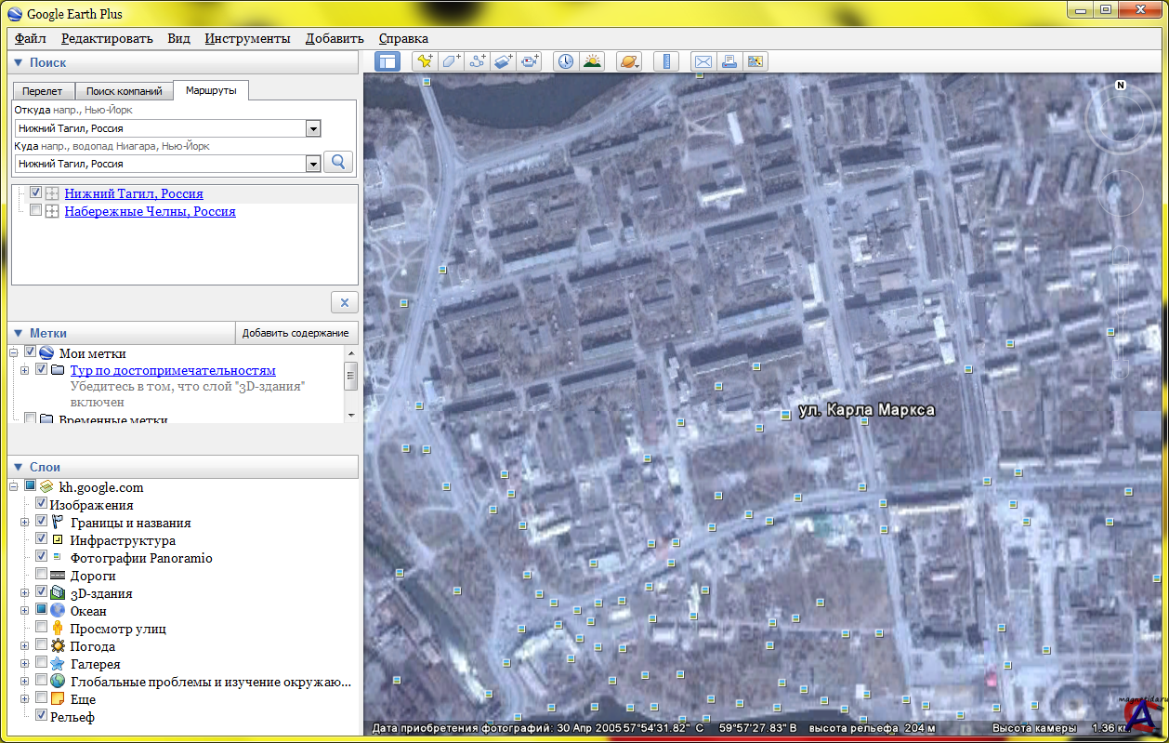
Task: Click the Add Placemark pushpin icon
Action: coord(425,61)
